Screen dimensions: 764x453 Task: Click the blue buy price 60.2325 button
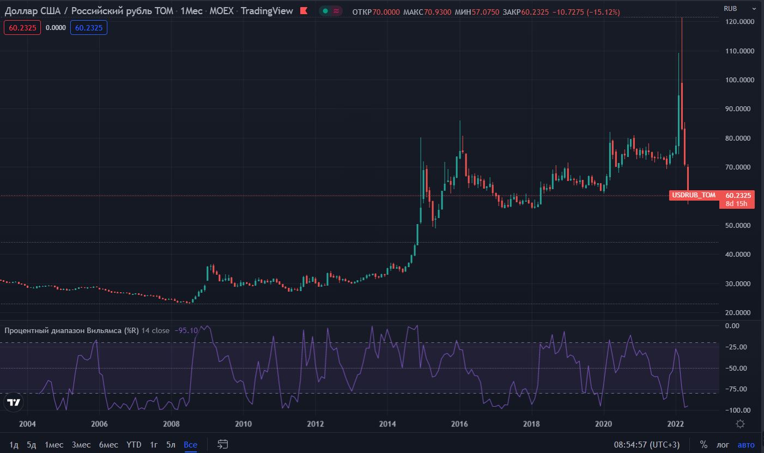tap(89, 28)
